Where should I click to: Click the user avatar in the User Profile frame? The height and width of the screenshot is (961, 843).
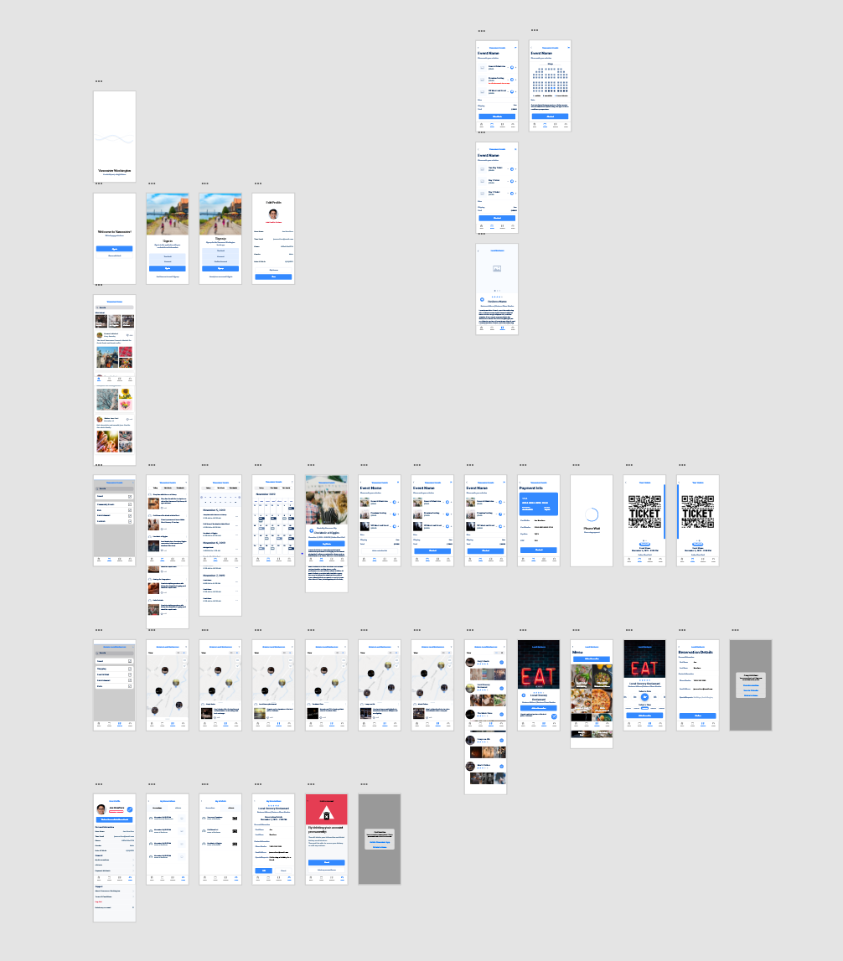[101, 809]
